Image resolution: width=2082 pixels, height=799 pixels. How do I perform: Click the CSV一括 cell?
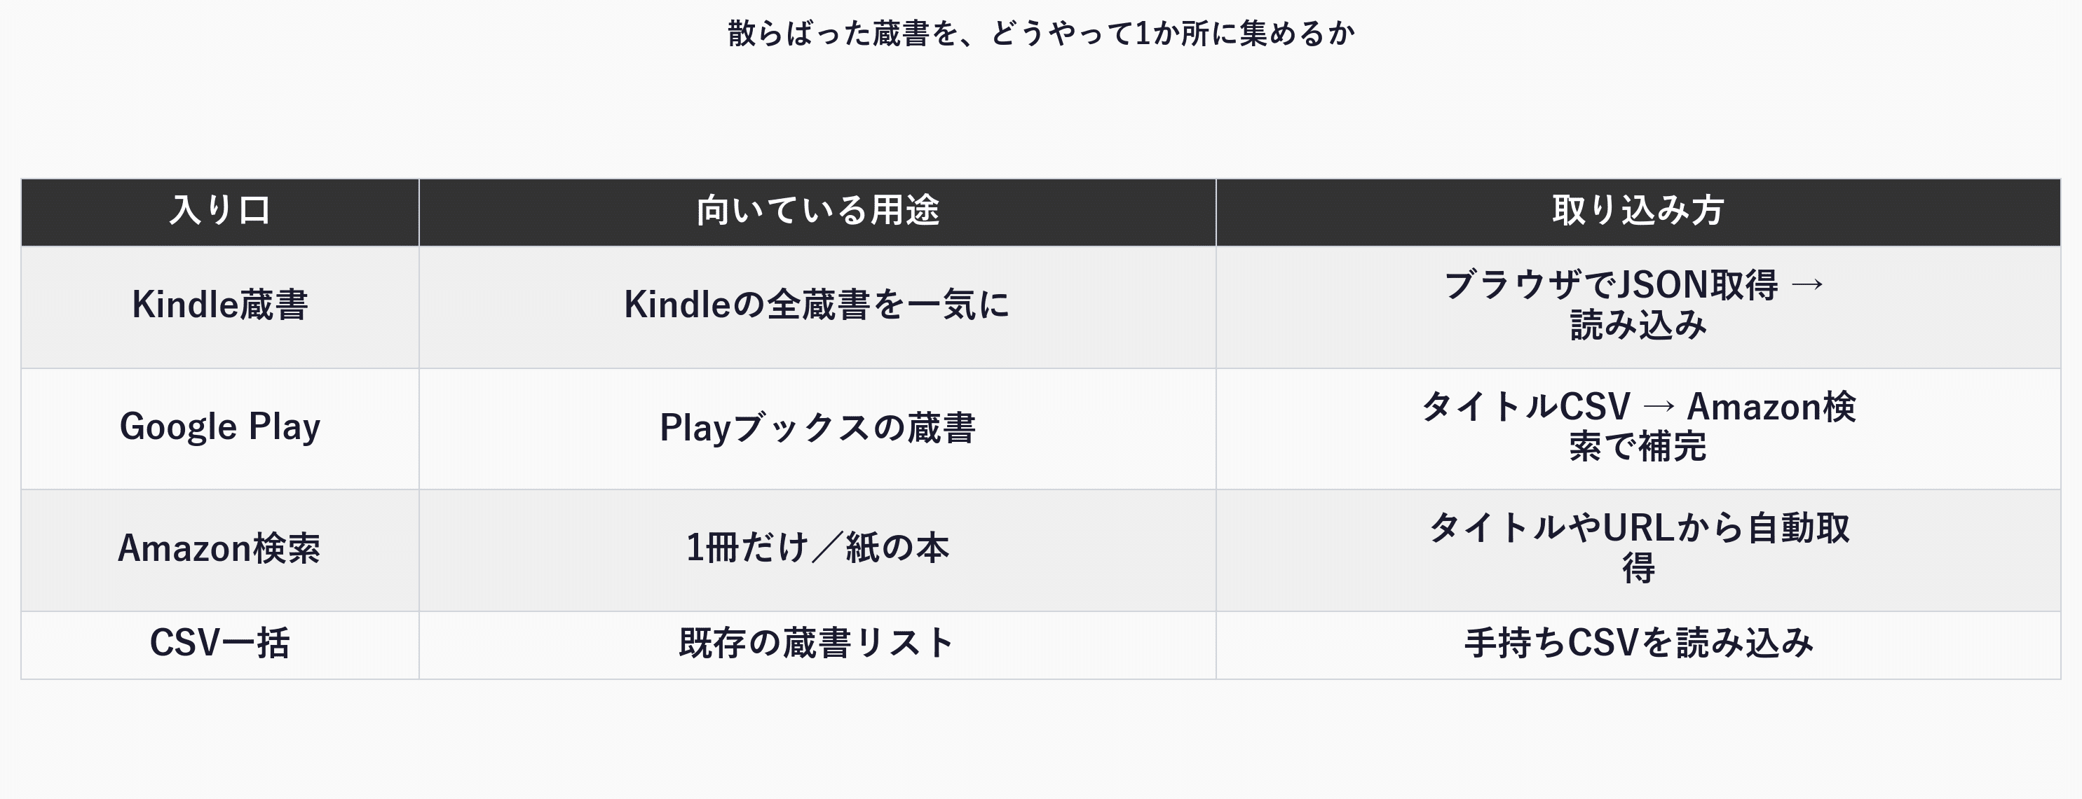[220, 645]
